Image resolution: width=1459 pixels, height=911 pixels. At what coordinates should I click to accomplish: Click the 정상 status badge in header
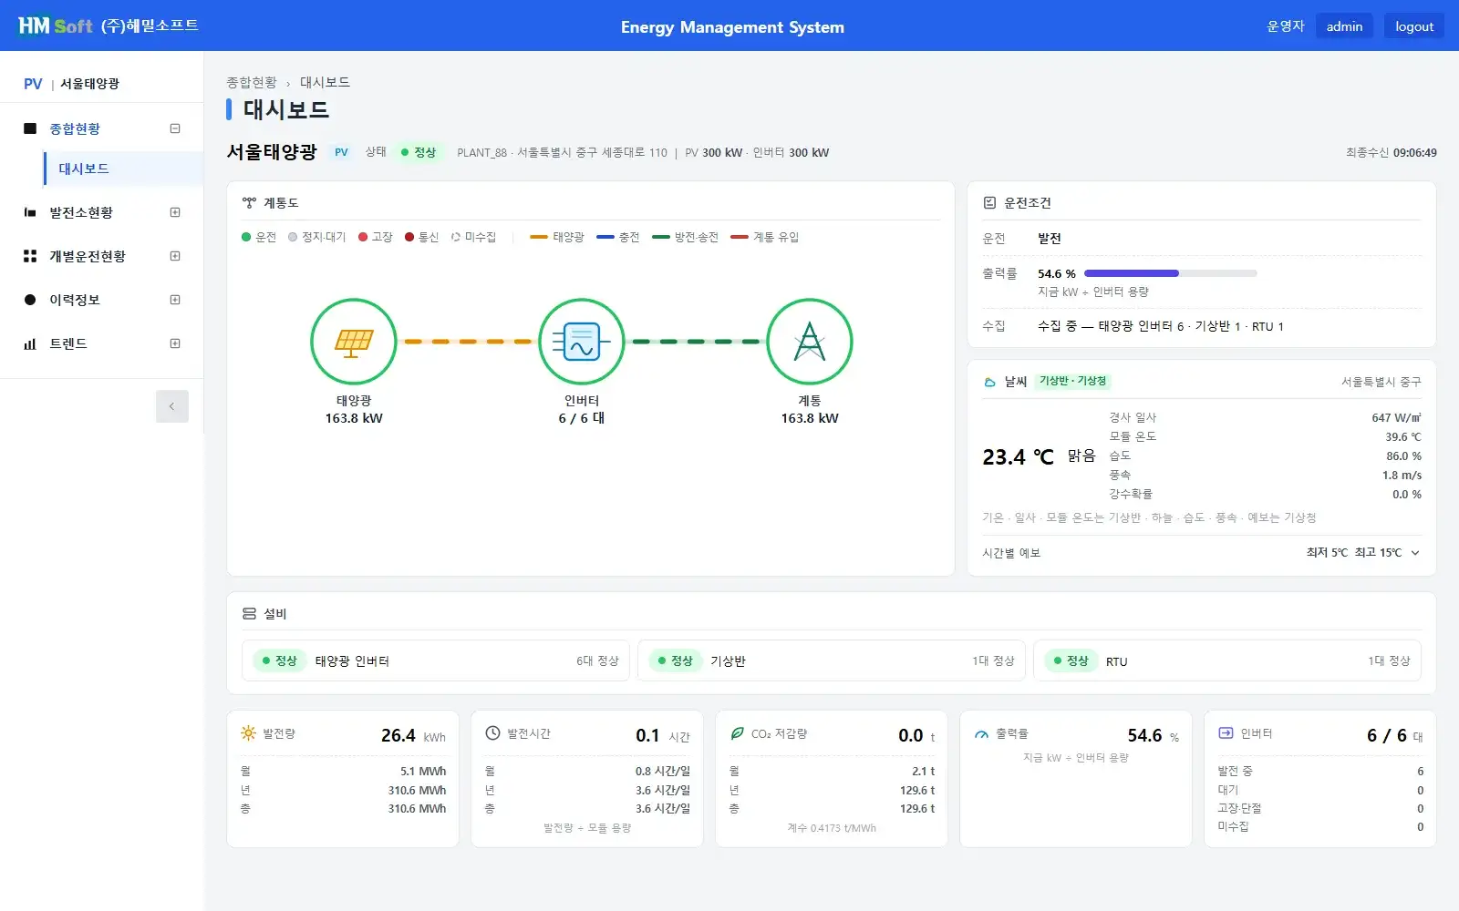point(419,152)
